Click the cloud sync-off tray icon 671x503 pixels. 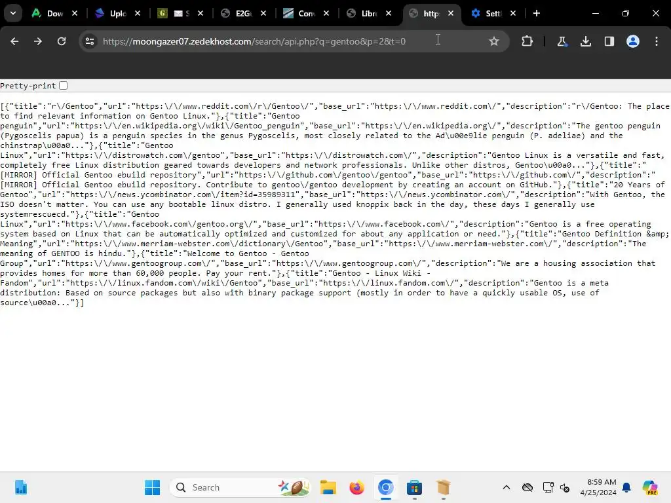pyautogui.click(x=527, y=487)
